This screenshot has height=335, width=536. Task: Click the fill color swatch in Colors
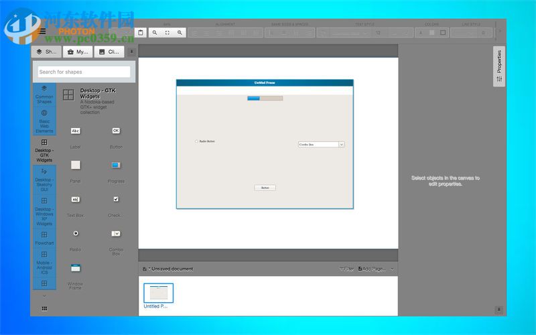tap(431, 32)
